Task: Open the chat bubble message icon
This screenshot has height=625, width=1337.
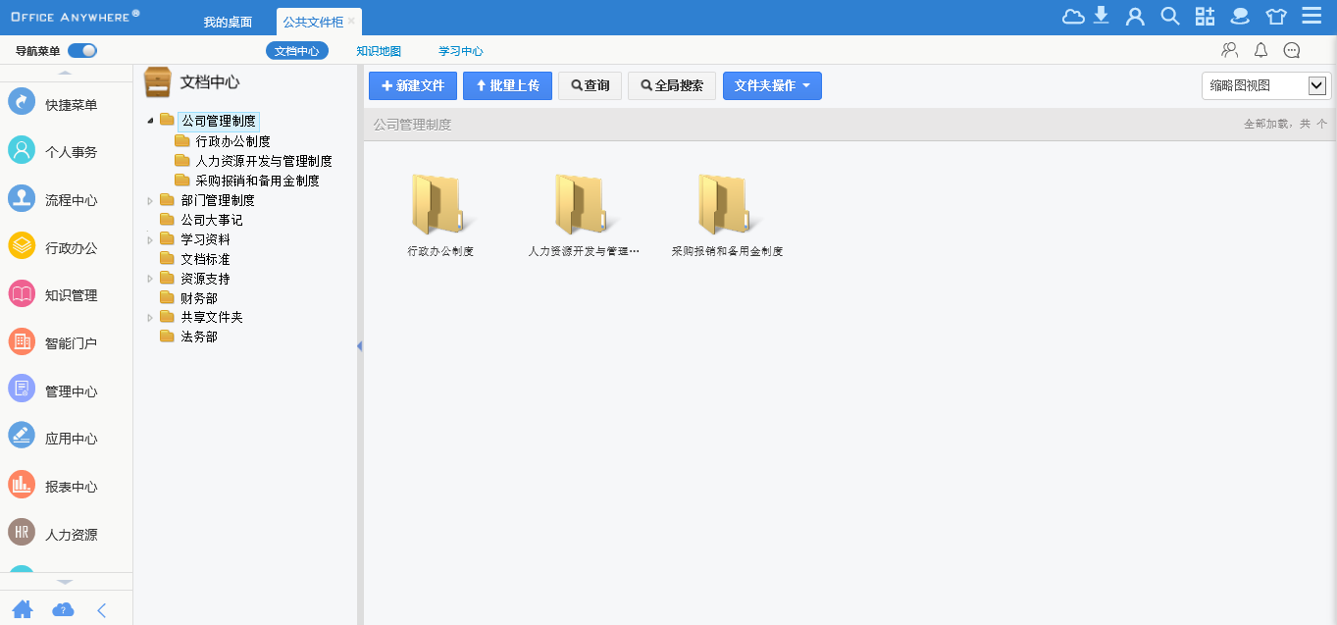Action: 1292,51
